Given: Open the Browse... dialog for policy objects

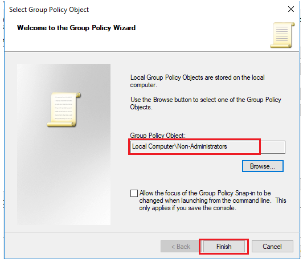Looking at the screenshot, I should pyautogui.click(x=263, y=166).
